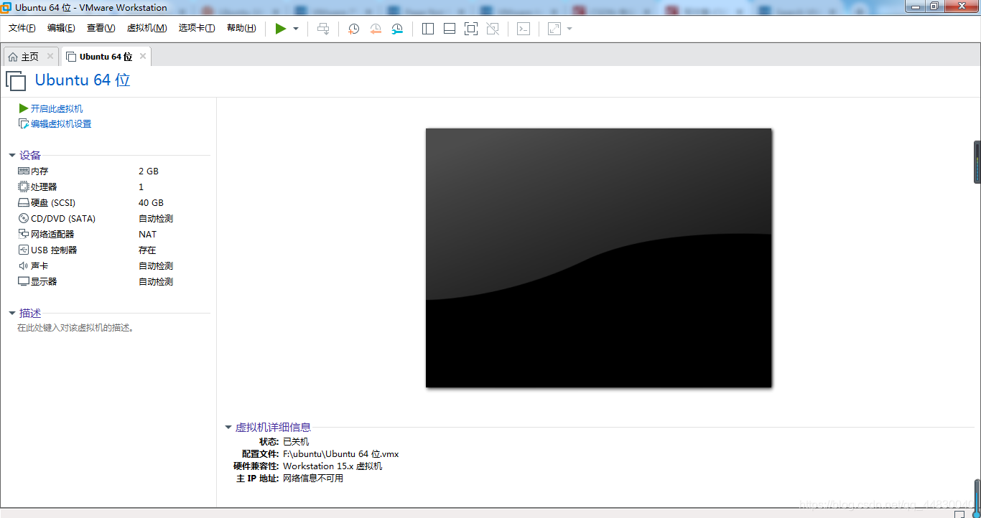Click the display monitor icon

coord(24,281)
